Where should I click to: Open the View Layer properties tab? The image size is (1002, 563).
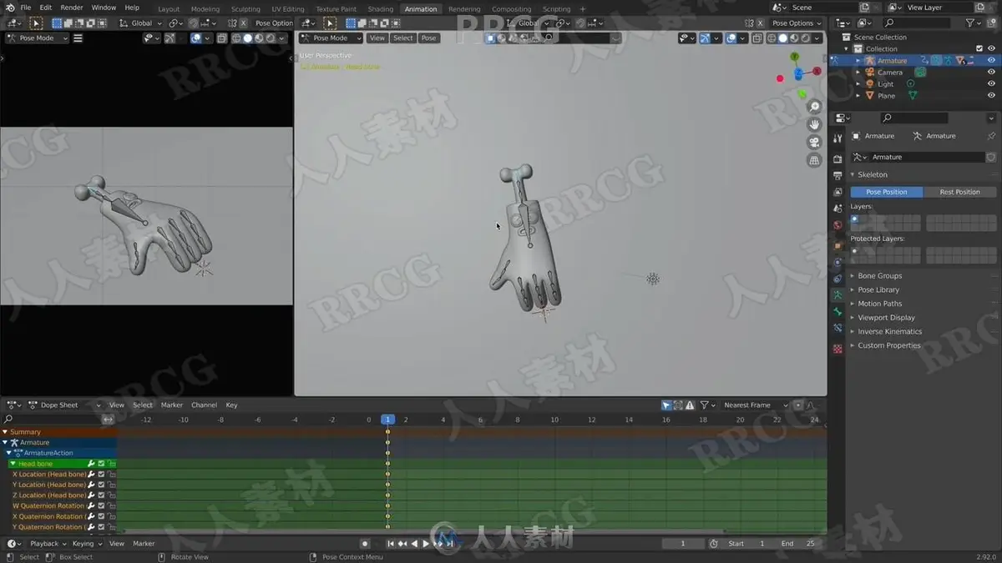coord(838,192)
